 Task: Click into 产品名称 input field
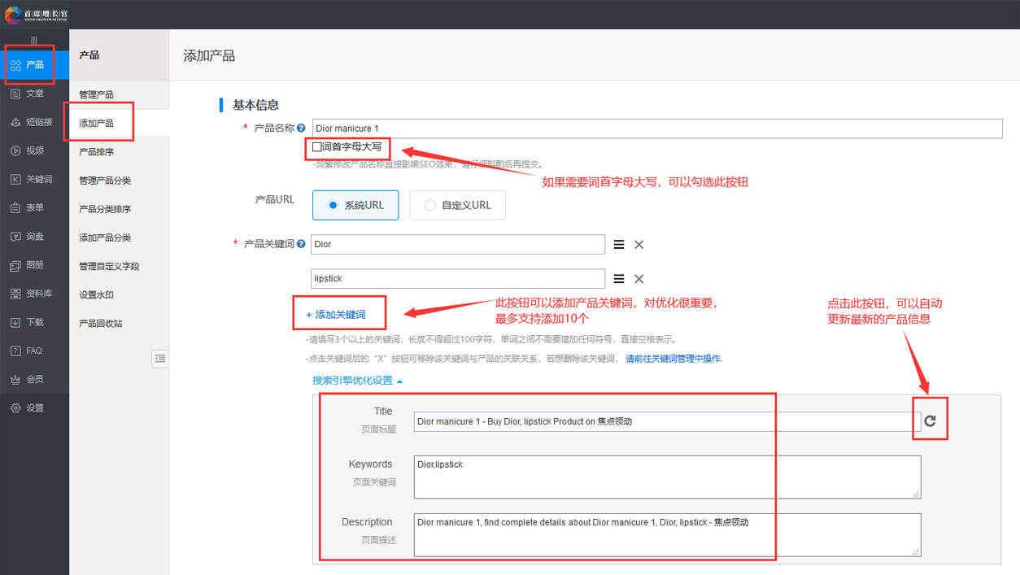click(x=657, y=129)
